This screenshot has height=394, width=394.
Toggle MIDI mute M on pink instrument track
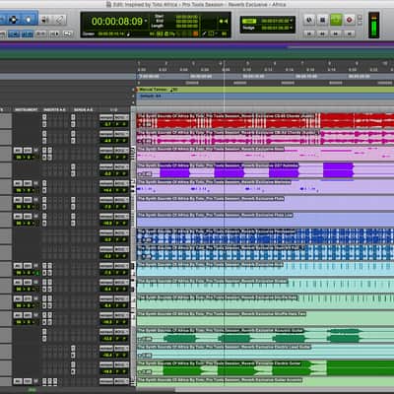click(35, 151)
